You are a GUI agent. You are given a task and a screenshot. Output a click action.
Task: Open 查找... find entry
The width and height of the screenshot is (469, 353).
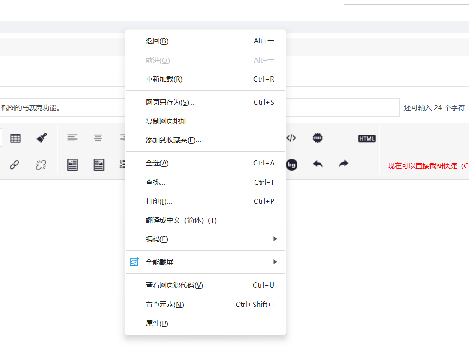coord(206,182)
